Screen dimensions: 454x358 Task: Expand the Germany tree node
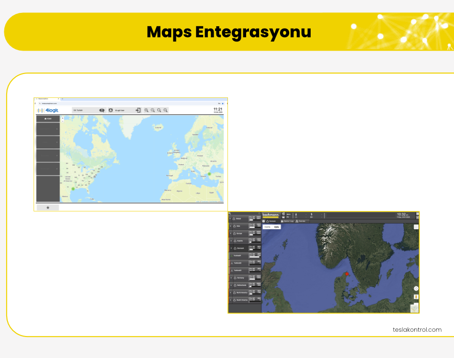tap(231, 278)
